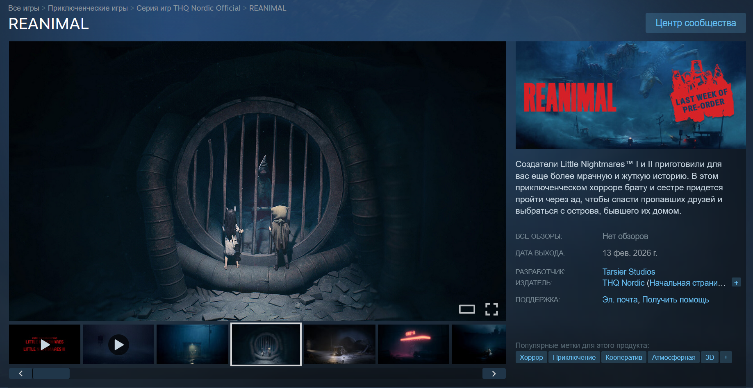
Task: Click the ВСЕ ОБЗОРЫ label
Action: 539,237
